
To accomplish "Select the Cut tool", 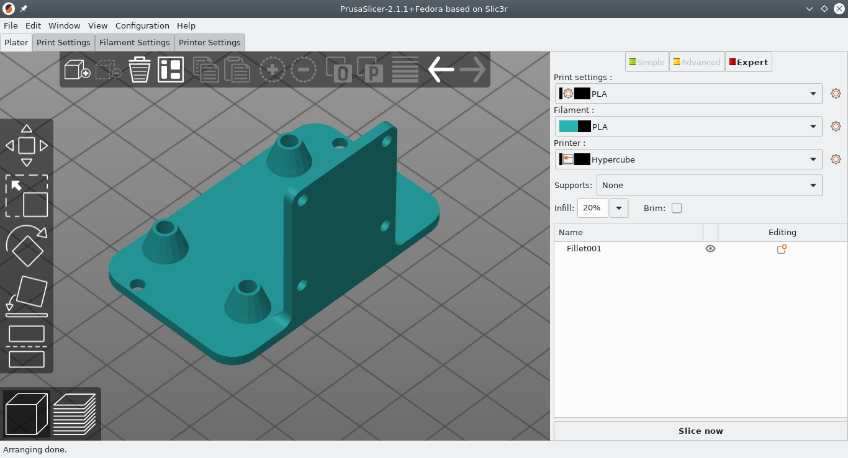I will (x=27, y=346).
